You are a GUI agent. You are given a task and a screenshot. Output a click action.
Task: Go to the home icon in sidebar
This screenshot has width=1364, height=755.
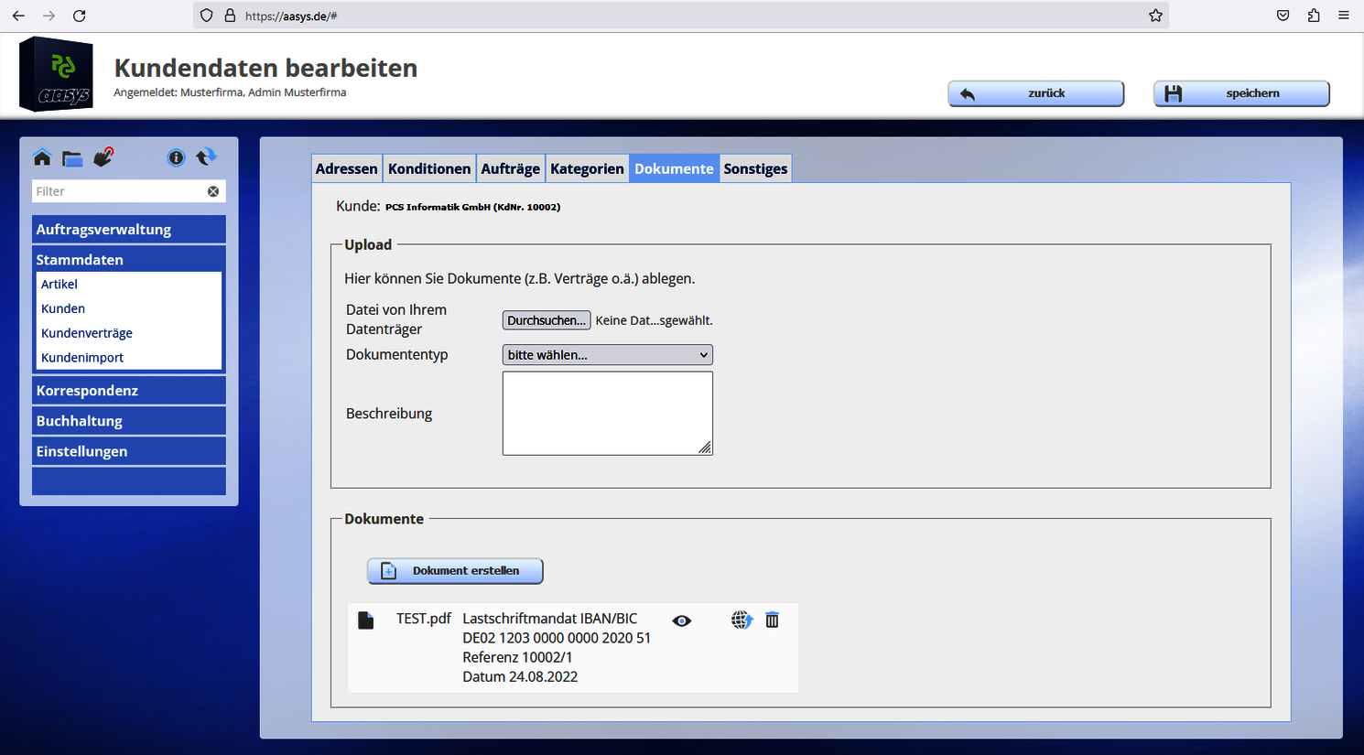(x=42, y=158)
